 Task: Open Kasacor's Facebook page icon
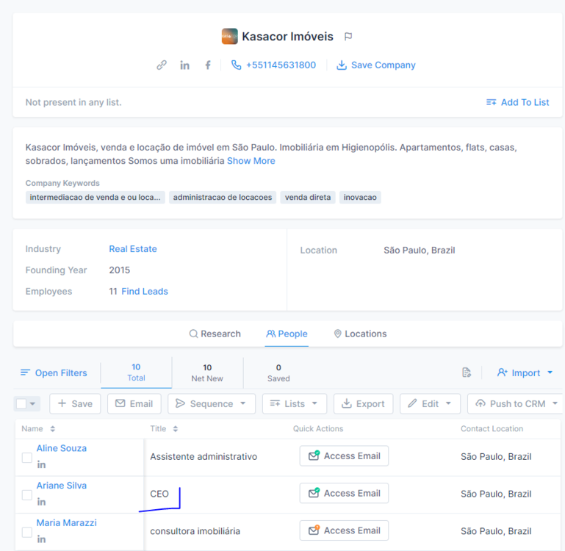(x=207, y=65)
